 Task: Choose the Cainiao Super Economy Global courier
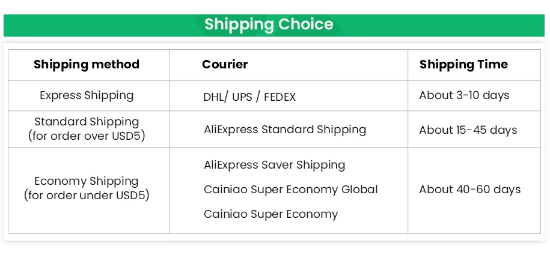(x=290, y=190)
